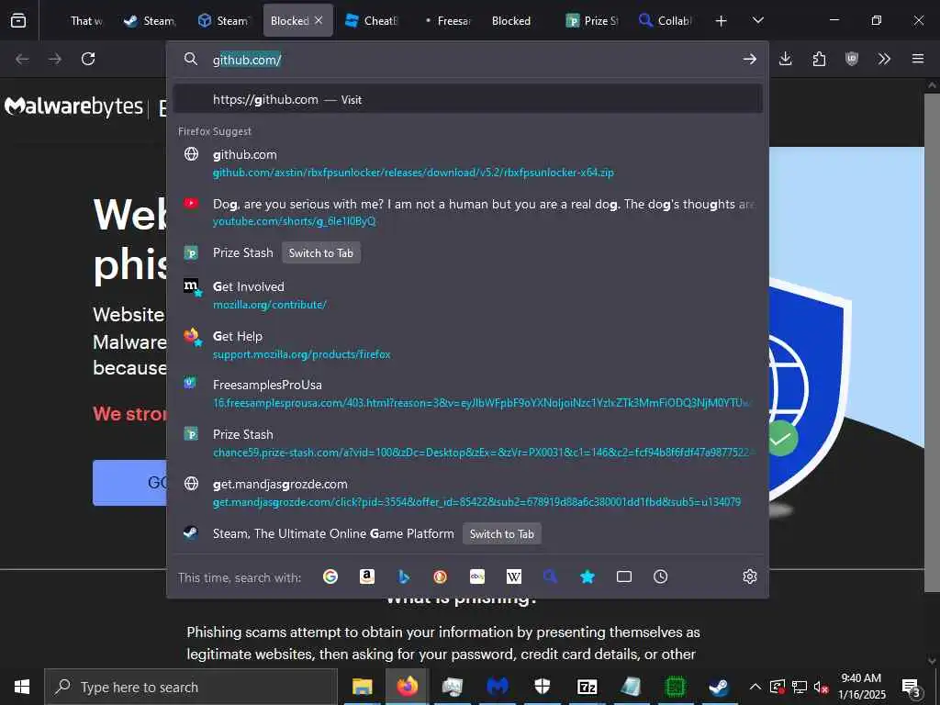Viewport: 940px width, 705px height.
Task: Open the YouTube shorts 'Dog, are you serious' suggestion
Action: 467,212
